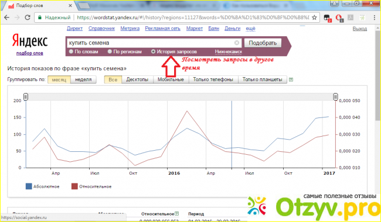Click the secure lock icon in address bar
Image resolution: width=381 pixels, height=222 pixels.
40,18
